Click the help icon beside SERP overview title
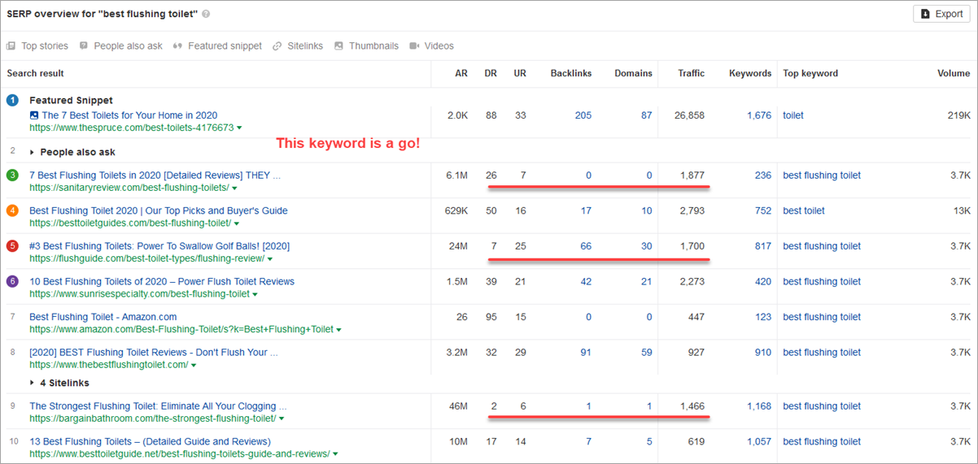The width and height of the screenshot is (978, 464). click(206, 14)
